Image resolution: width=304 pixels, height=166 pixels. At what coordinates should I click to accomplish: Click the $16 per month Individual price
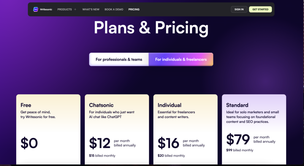point(168,143)
